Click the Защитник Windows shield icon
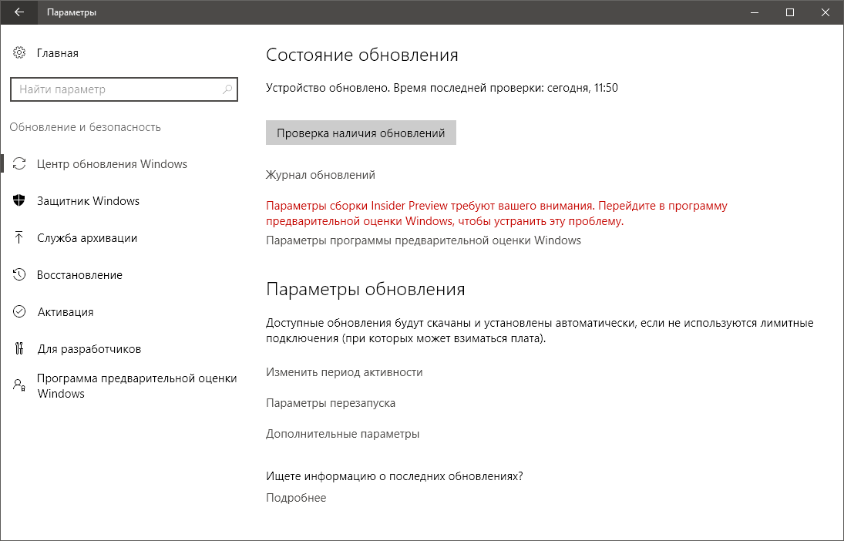This screenshot has width=844, height=541. click(19, 201)
